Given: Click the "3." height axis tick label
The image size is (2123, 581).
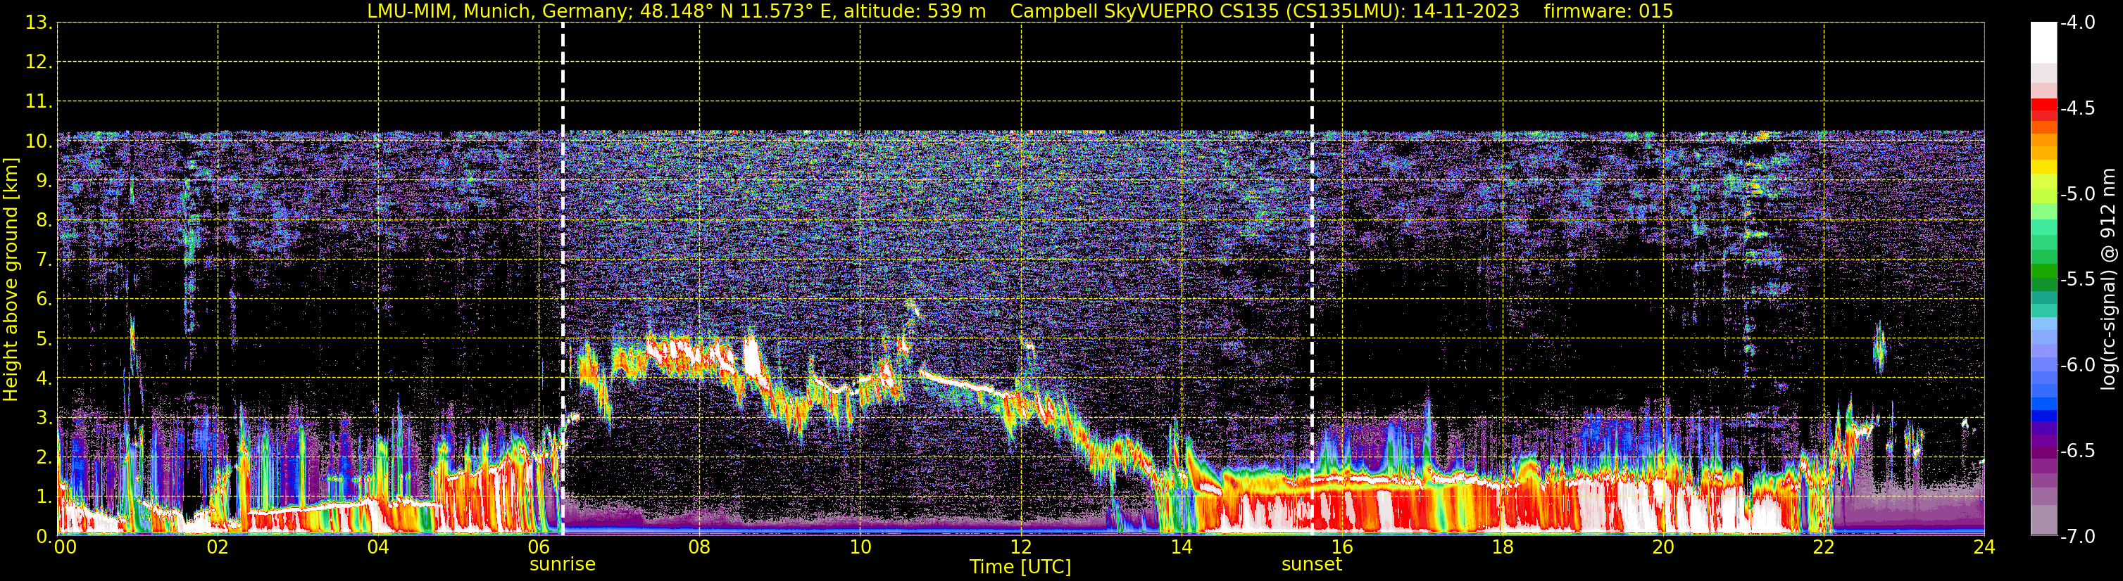Looking at the screenshot, I should (x=44, y=418).
